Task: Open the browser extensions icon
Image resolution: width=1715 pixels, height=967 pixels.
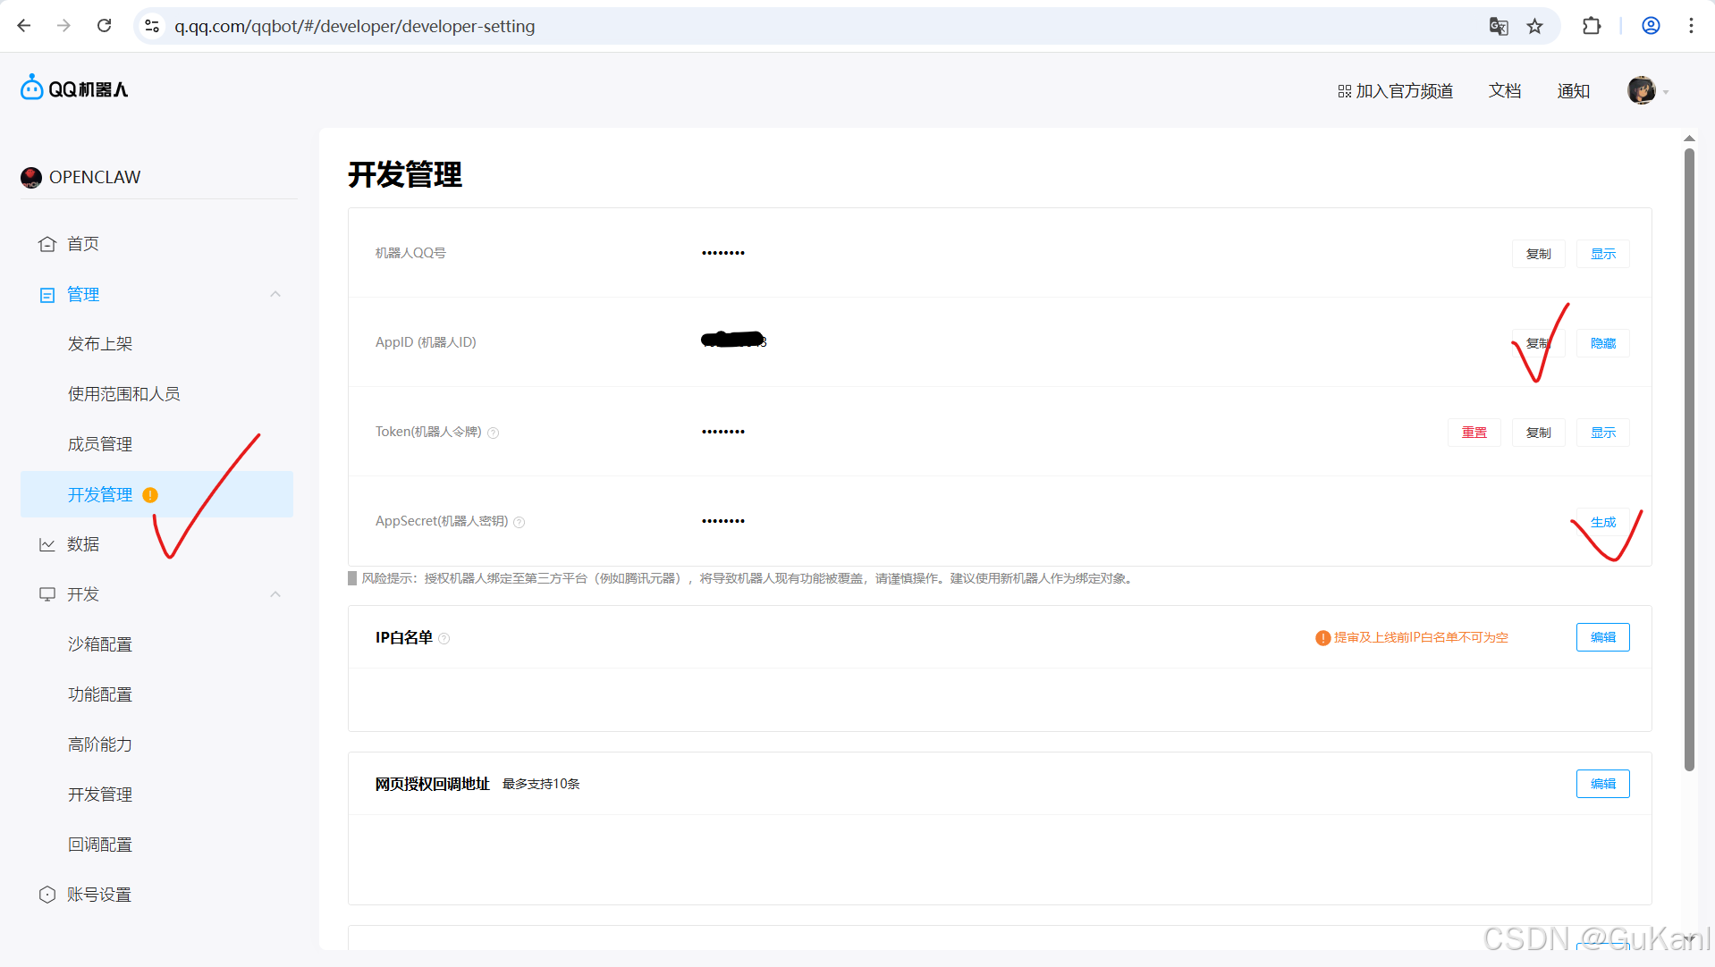Action: [x=1592, y=26]
